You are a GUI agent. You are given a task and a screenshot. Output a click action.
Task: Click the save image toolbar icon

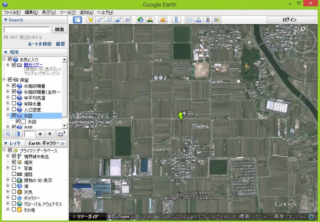217,20
